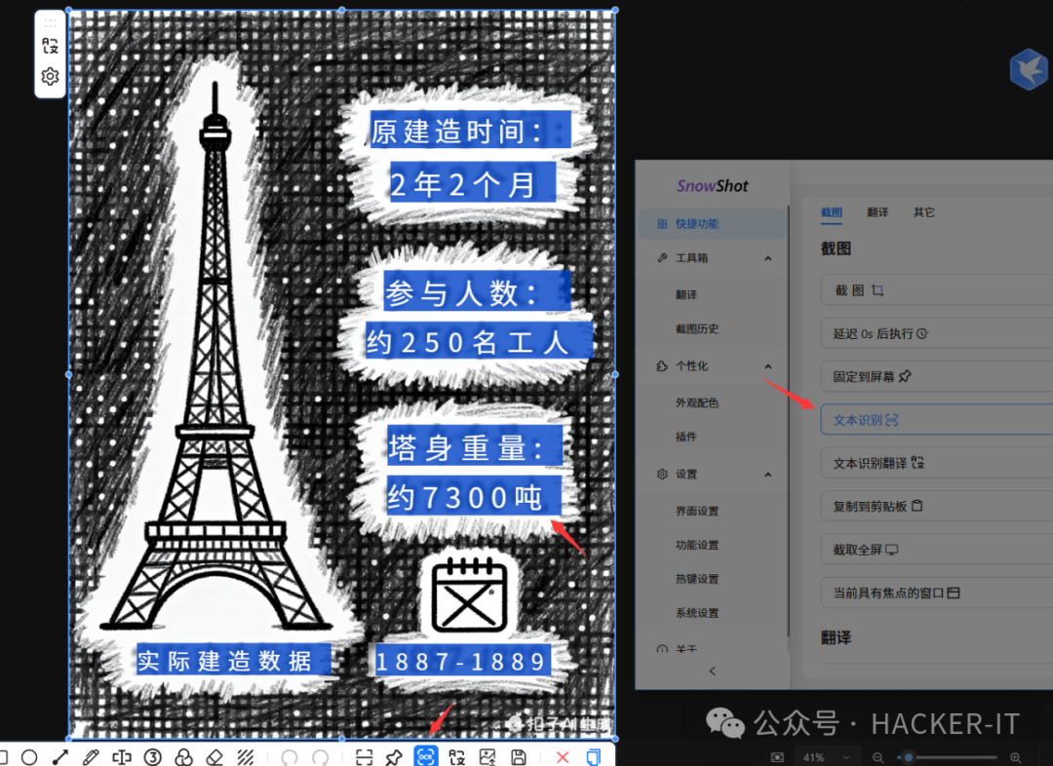This screenshot has height=766, width=1053.
Task: Select the rectangle drawing tool
Action: click(7, 757)
